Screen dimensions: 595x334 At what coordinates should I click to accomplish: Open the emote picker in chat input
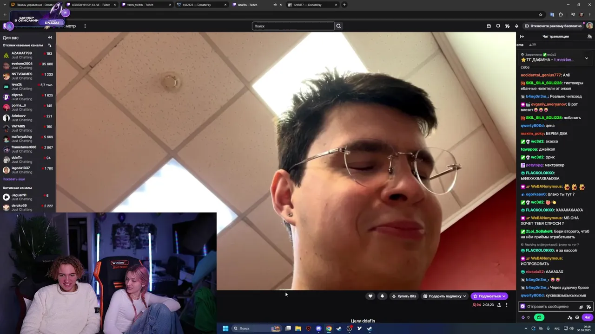click(581, 307)
